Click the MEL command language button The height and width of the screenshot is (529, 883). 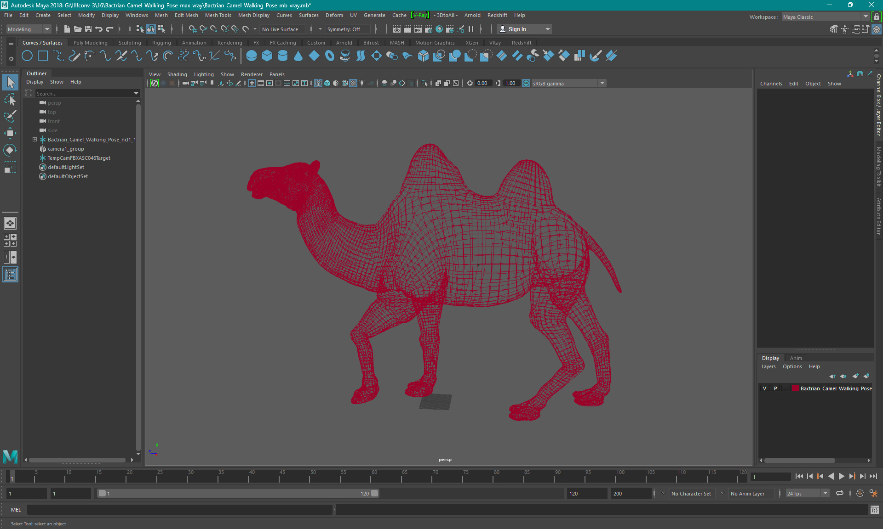pos(16,510)
